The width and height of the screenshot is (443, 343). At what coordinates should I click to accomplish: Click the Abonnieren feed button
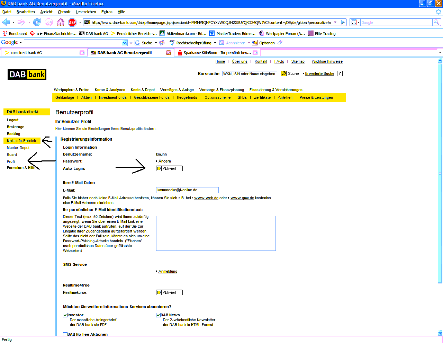pos(232,43)
